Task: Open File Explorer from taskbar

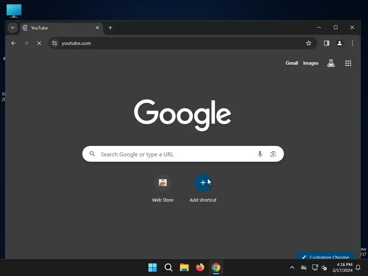Action: (x=184, y=267)
